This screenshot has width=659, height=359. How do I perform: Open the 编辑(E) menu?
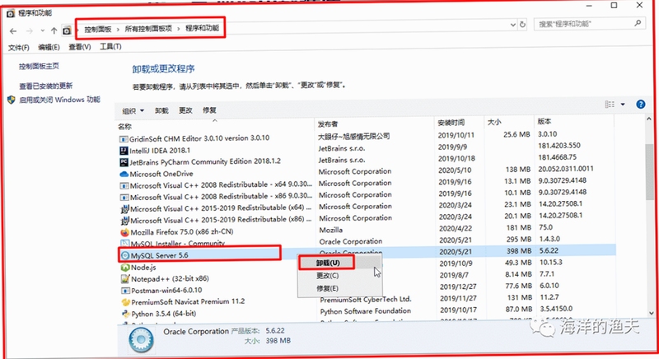pyautogui.click(x=49, y=47)
